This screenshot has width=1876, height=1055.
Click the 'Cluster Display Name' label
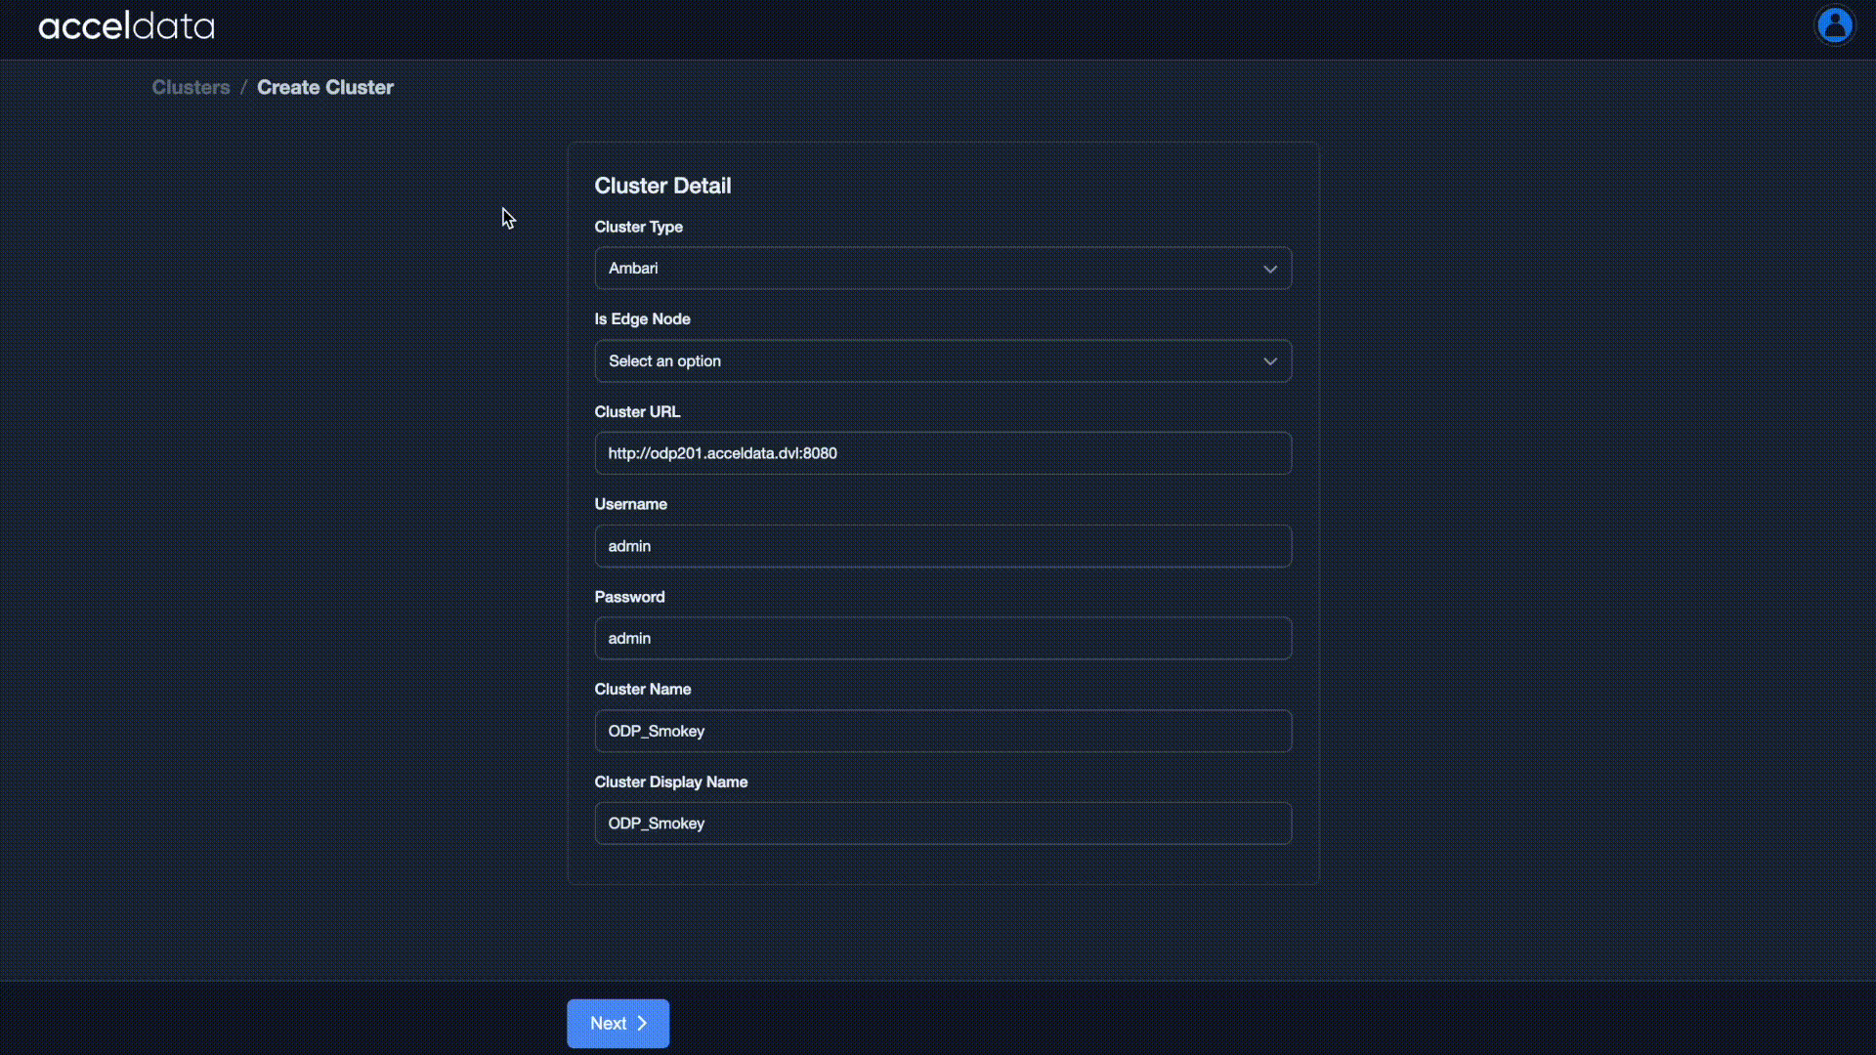point(670,781)
